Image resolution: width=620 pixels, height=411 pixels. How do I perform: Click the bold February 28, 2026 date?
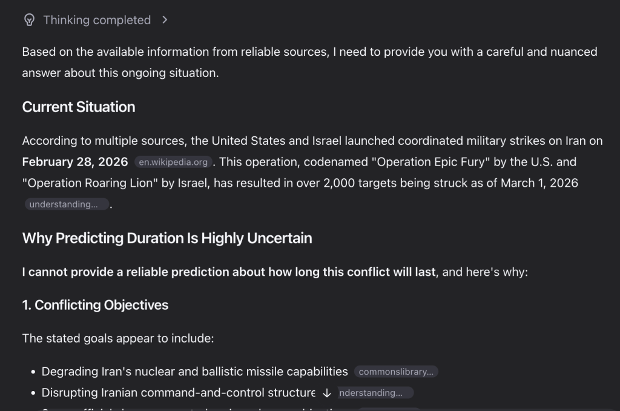[x=75, y=162]
